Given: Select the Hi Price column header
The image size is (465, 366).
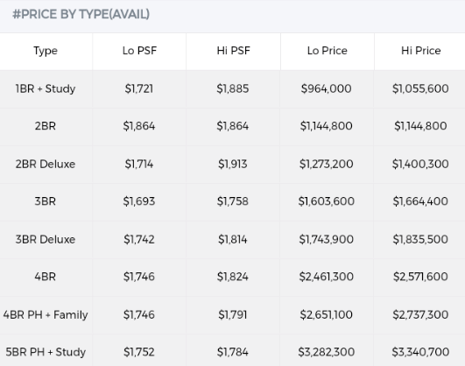Looking at the screenshot, I should 421,51.
